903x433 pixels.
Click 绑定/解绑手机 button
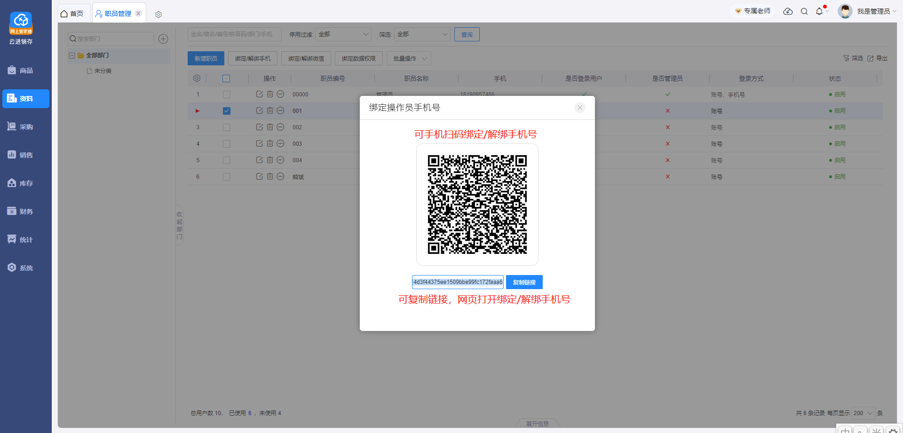coord(253,58)
